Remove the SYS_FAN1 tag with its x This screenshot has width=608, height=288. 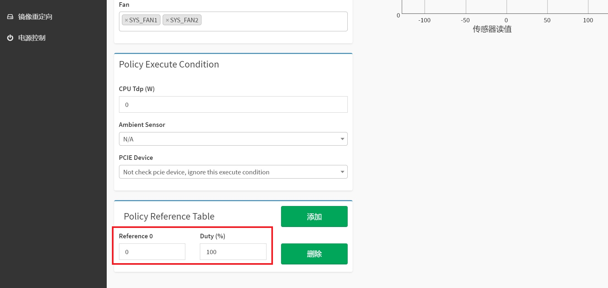pyautogui.click(x=126, y=20)
